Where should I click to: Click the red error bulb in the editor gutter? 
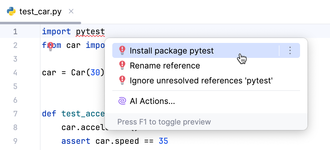coord(50,46)
